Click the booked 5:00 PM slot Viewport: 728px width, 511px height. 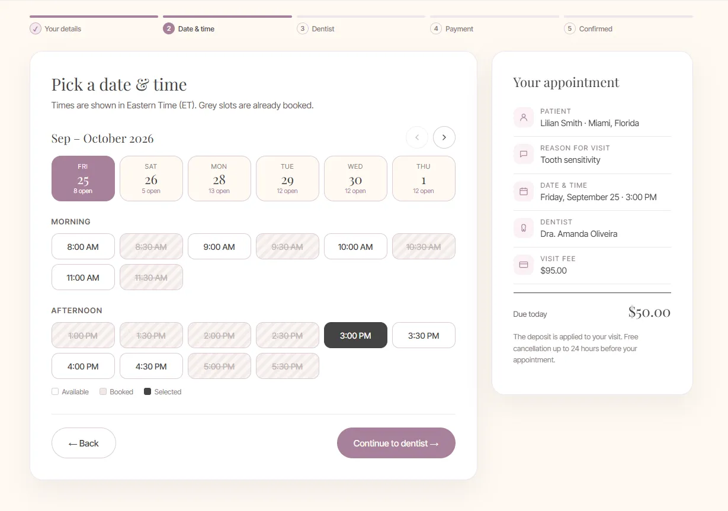tap(219, 366)
